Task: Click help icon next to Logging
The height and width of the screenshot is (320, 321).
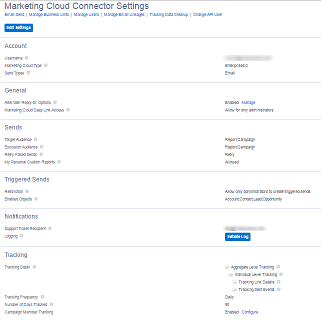Action: pos(21,236)
